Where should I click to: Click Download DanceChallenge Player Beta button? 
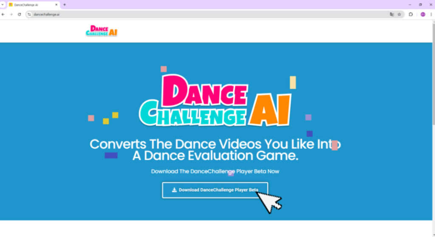click(215, 190)
